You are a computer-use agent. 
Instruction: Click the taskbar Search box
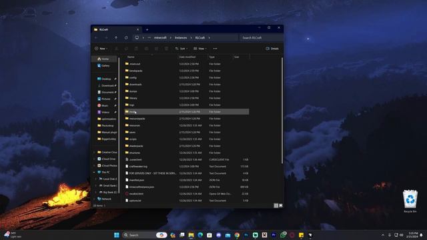[x=145, y=235]
